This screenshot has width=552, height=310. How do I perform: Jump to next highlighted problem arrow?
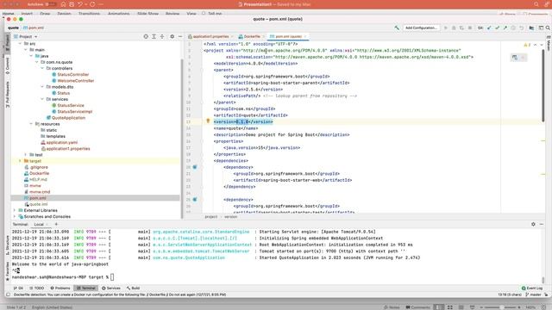click(x=542, y=45)
